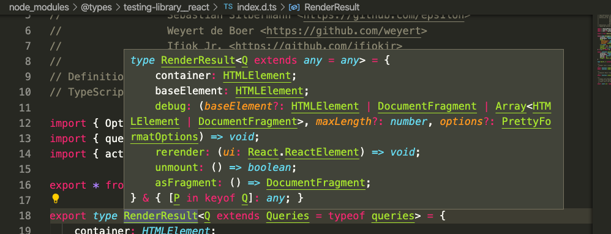Click debug property in hover tooltip

pos(170,107)
